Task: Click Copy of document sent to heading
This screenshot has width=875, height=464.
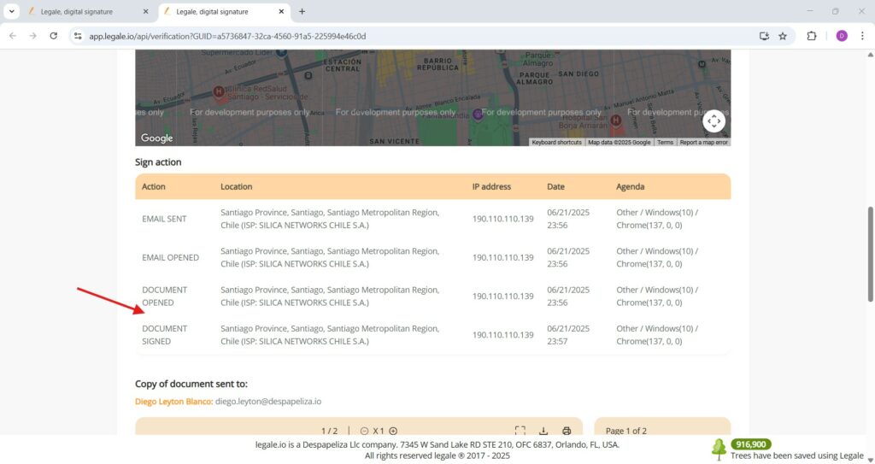Action: click(x=191, y=384)
